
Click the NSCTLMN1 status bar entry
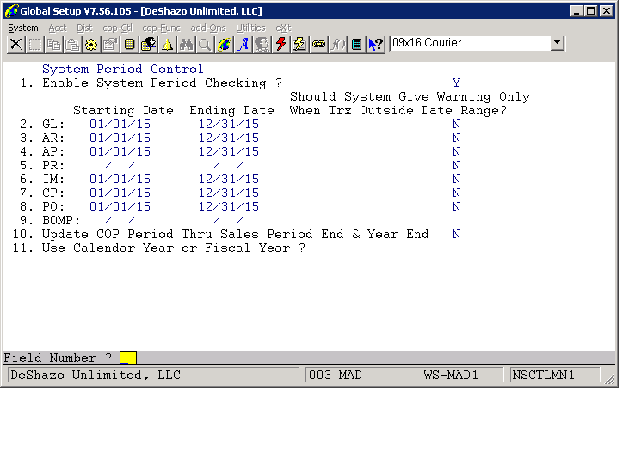tap(544, 375)
